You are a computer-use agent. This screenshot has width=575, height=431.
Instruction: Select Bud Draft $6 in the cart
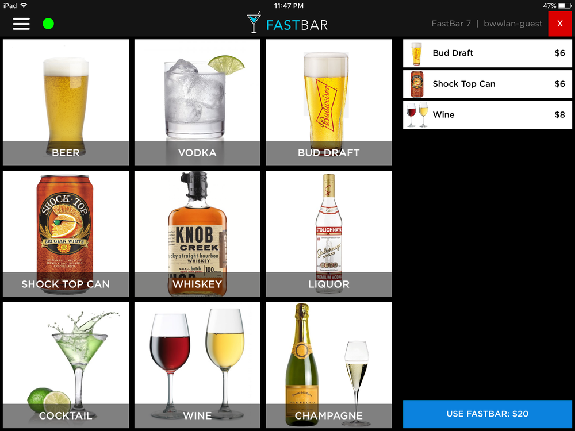coord(488,53)
